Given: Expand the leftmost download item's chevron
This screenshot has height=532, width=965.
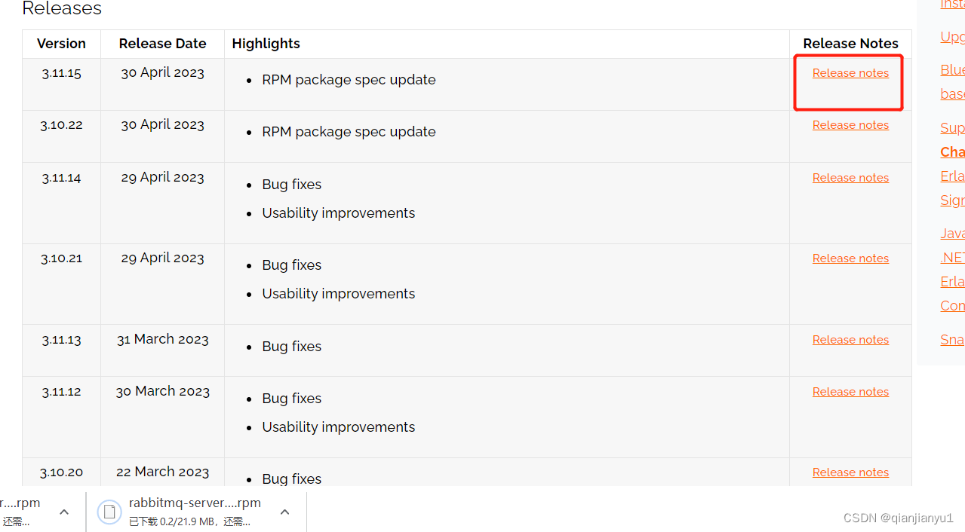Looking at the screenshot, I should [x=63, y=512].
